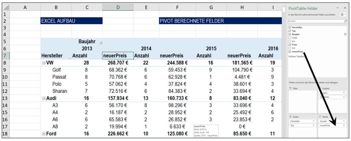The width and height of the screenshot is (351, 141).
Task: Click the sheet vertical scrollbar
Action: coord(284,72)
